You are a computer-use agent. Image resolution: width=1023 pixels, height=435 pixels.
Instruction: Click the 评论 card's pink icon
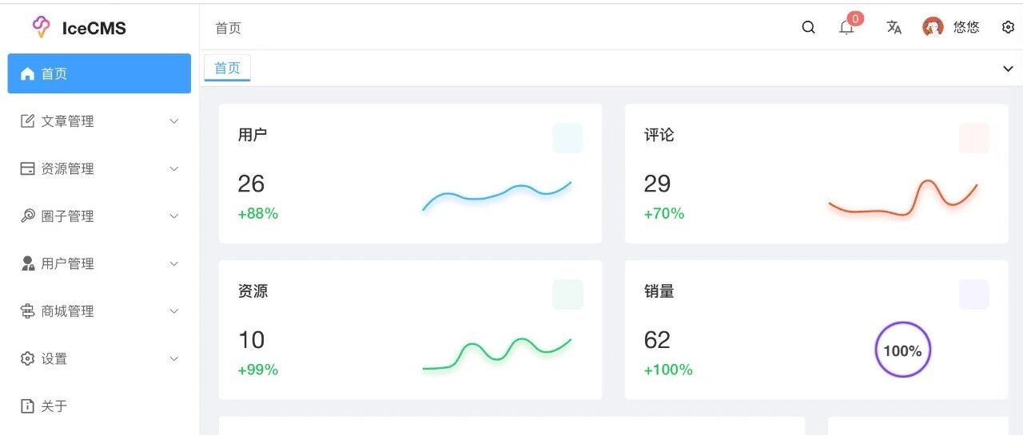973,138
